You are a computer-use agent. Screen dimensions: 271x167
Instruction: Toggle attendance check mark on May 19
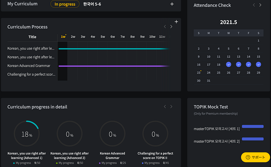pos(228,65)
